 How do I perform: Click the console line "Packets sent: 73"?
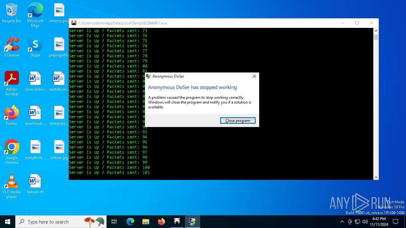[x=108, y=31]
